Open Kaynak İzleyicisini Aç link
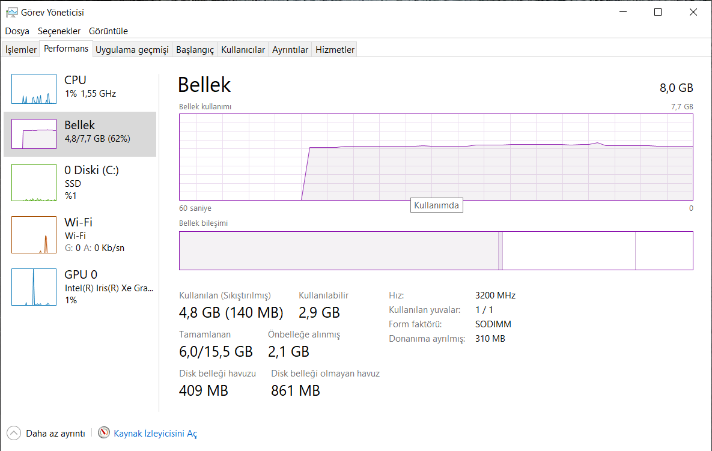The image size is (712, 451). pyautogui.click(x=155, y=433)
